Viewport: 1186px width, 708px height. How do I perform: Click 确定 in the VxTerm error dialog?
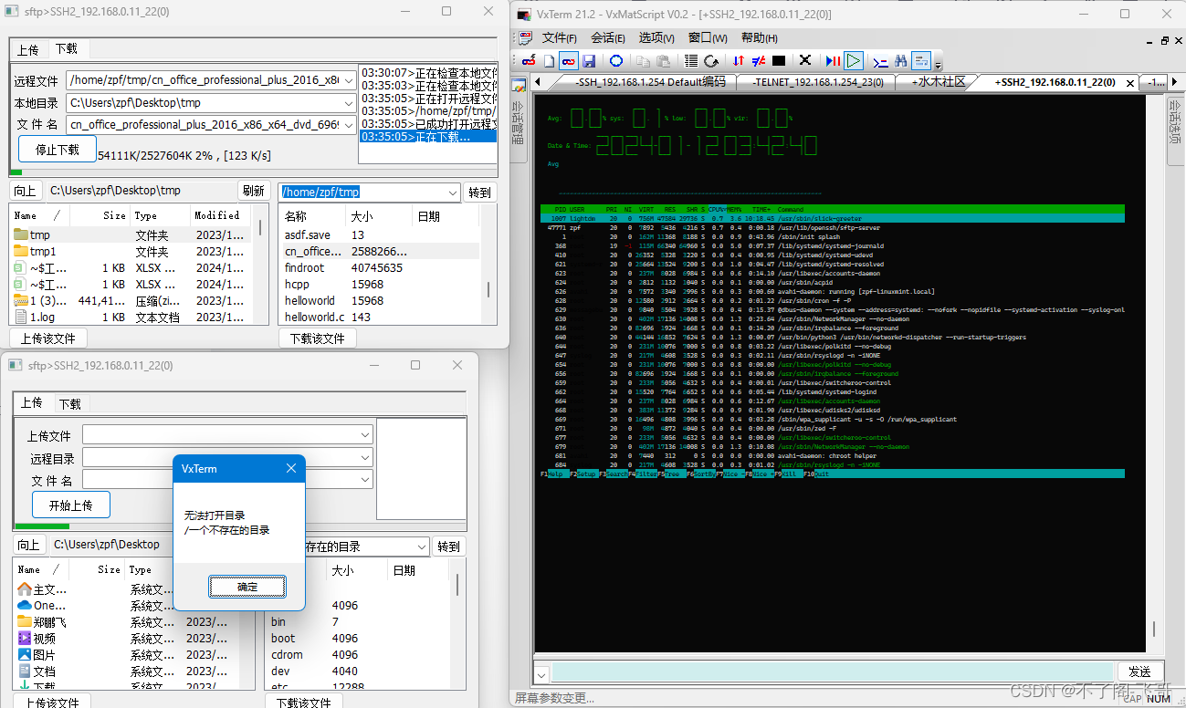[x=247, y=587]
